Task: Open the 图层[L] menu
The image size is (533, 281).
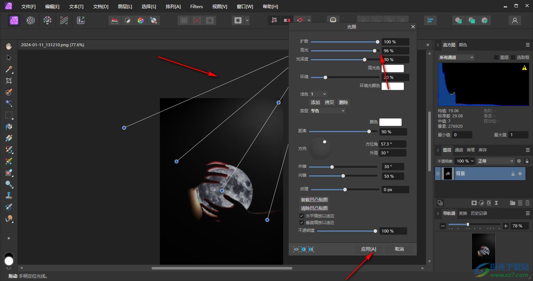Action: [125, 7]
